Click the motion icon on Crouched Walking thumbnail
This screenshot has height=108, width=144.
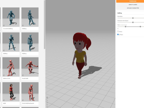coord(4,25)
